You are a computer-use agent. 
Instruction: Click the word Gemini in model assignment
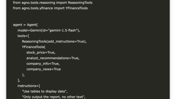point(35,30)
